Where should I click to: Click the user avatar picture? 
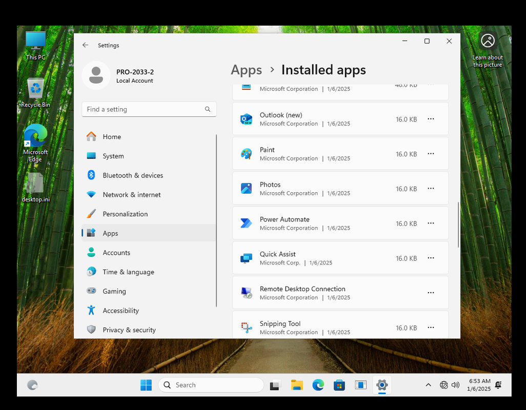[96, 75]
